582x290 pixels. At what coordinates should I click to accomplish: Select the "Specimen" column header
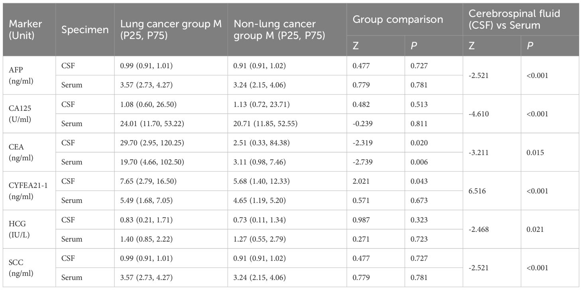84,29
